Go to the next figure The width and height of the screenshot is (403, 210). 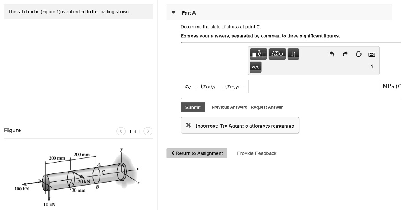pyautogui.click(x=148, y=131)
